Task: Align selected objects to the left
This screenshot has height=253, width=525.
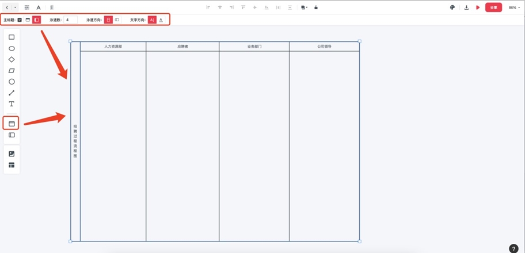Action: [208, 7]
